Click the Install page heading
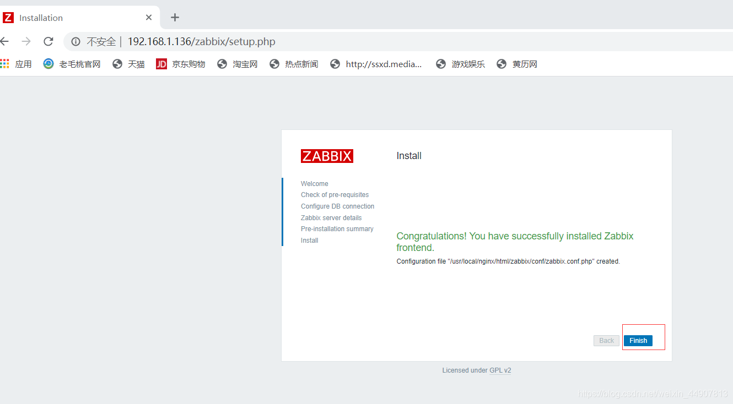Viewport: 733px width, 404px height. click(409, 156)
